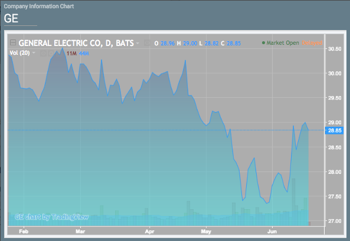Click the Low value 28.82
Screen dimensions: 350x241
(x=212, y=43)
